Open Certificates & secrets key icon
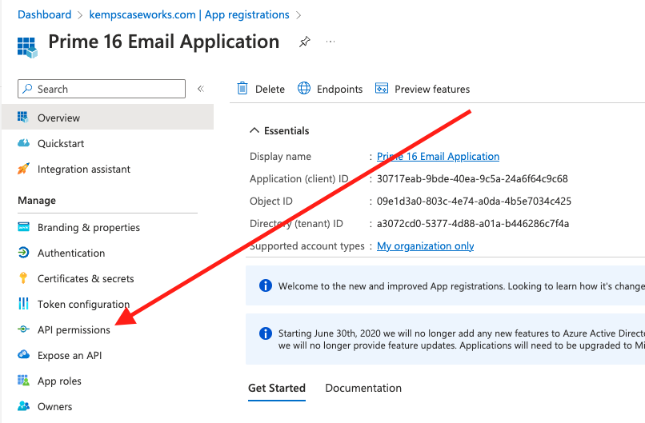The width and height of the screenshot is (645, 423). (23, 278)
